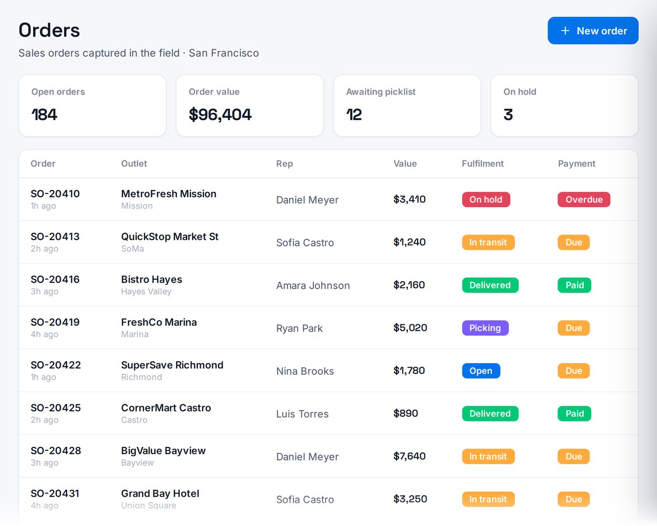Open order SO-20410

tap(55, 194)
